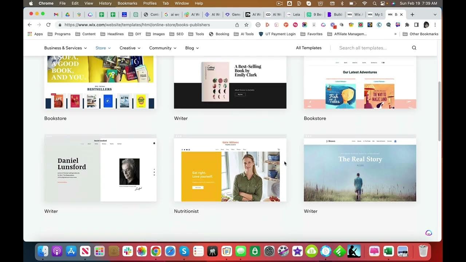Expand the Blog category menu
466x262 pixels.
pyautogui.click(x=192, y=48)
